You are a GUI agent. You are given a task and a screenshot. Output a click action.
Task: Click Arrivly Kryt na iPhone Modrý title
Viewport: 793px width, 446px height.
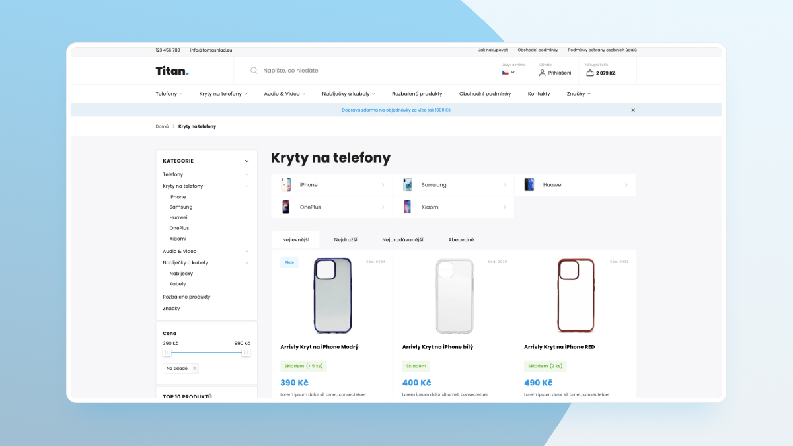tap(320, 347)
